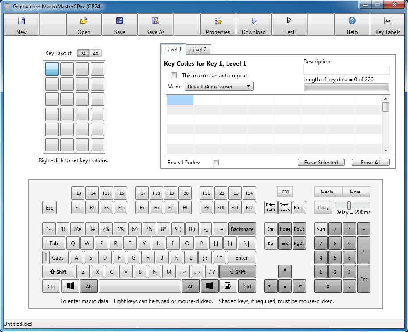This screenshot has width=408, height=332.
Task: Enable the macro auto-repeat checkbox
Action: coord(174,76)
